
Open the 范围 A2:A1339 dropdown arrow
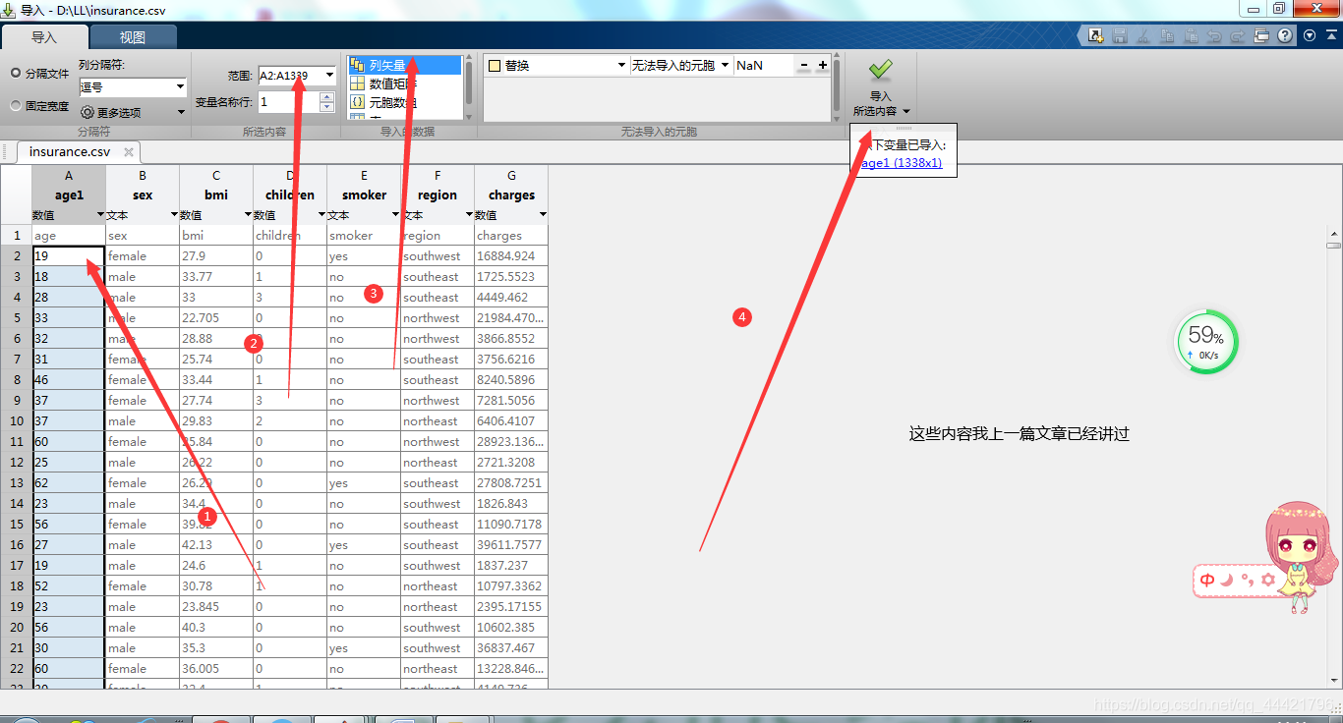click(328, 75)
